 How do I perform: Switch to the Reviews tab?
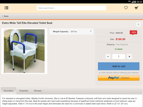click(x=38, y=91)
